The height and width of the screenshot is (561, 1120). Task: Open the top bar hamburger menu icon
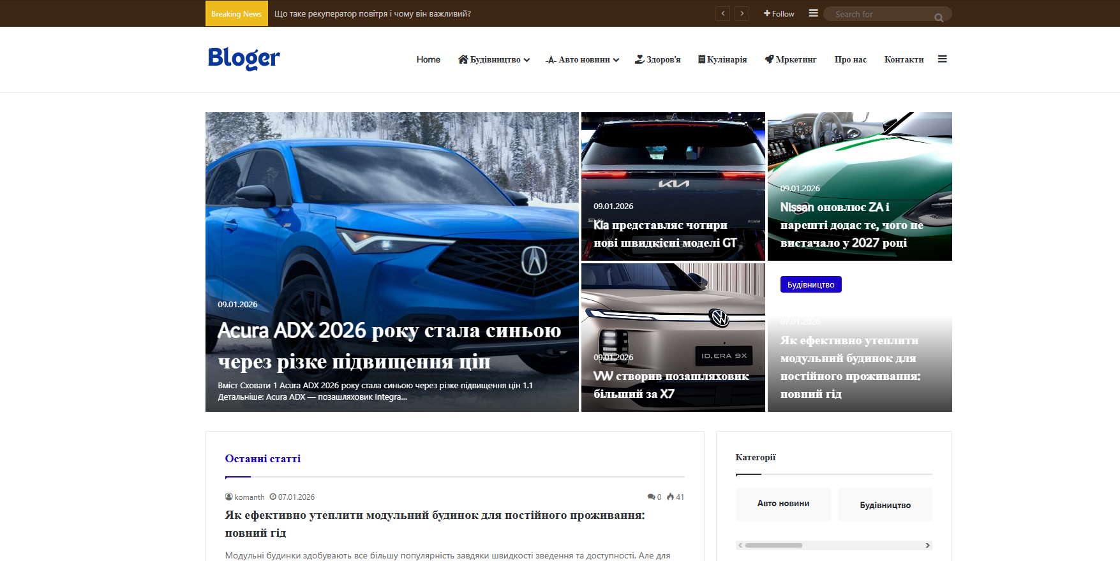click(x=813, y=13)
